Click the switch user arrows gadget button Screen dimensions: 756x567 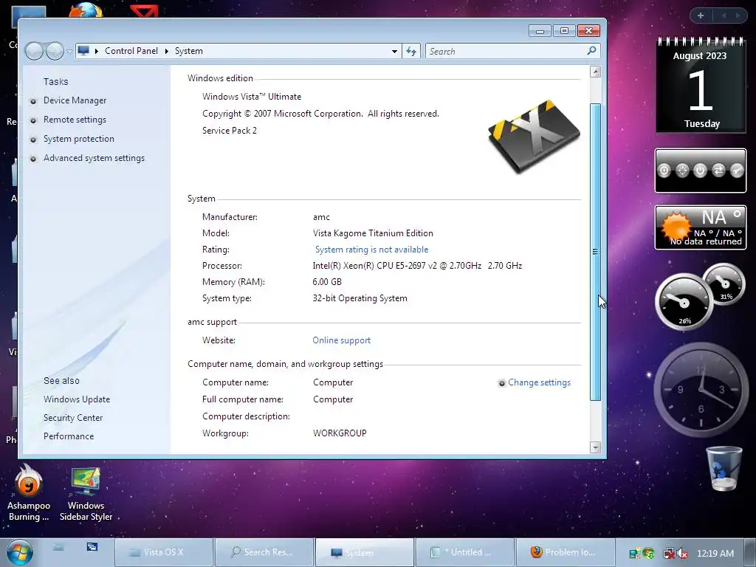pyautogui.click(x=718, y=171)
